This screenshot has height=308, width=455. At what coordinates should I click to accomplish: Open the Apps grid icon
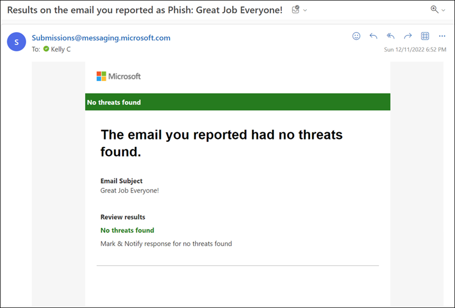pos(425,36)
